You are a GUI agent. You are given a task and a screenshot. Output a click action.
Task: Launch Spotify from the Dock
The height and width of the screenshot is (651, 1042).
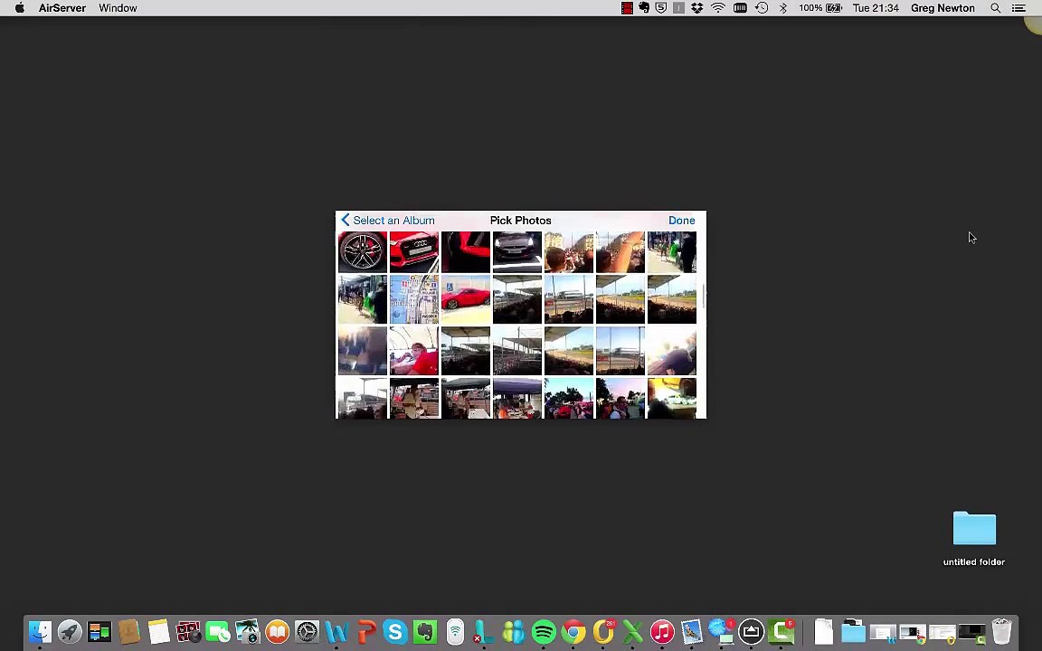point(544,632)
